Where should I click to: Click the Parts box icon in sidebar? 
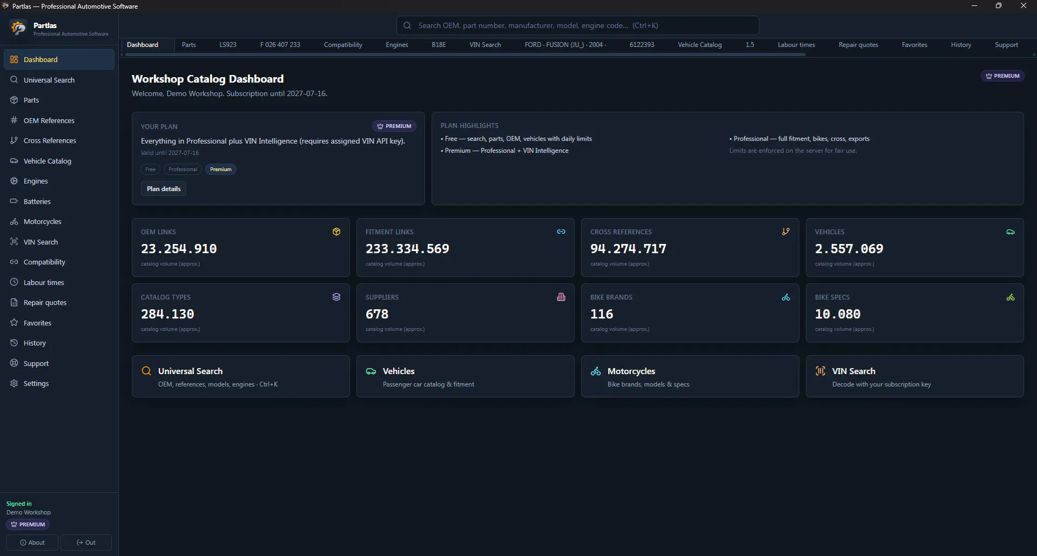pos(14,100)
